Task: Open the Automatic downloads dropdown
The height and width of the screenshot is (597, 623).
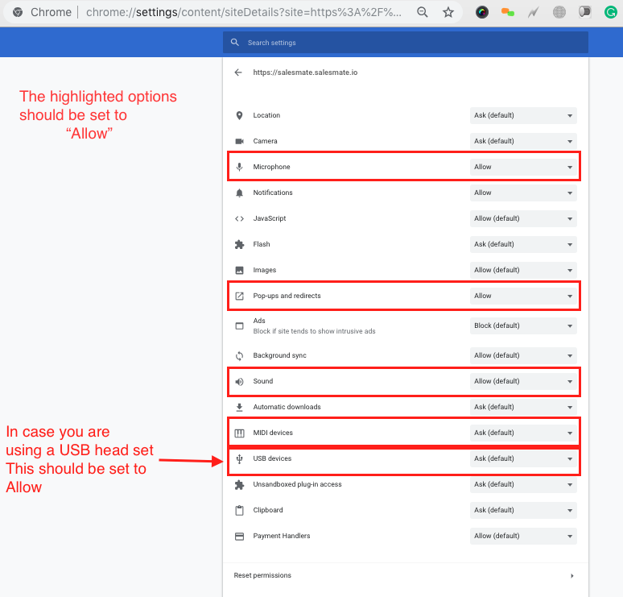Action: 523,408
